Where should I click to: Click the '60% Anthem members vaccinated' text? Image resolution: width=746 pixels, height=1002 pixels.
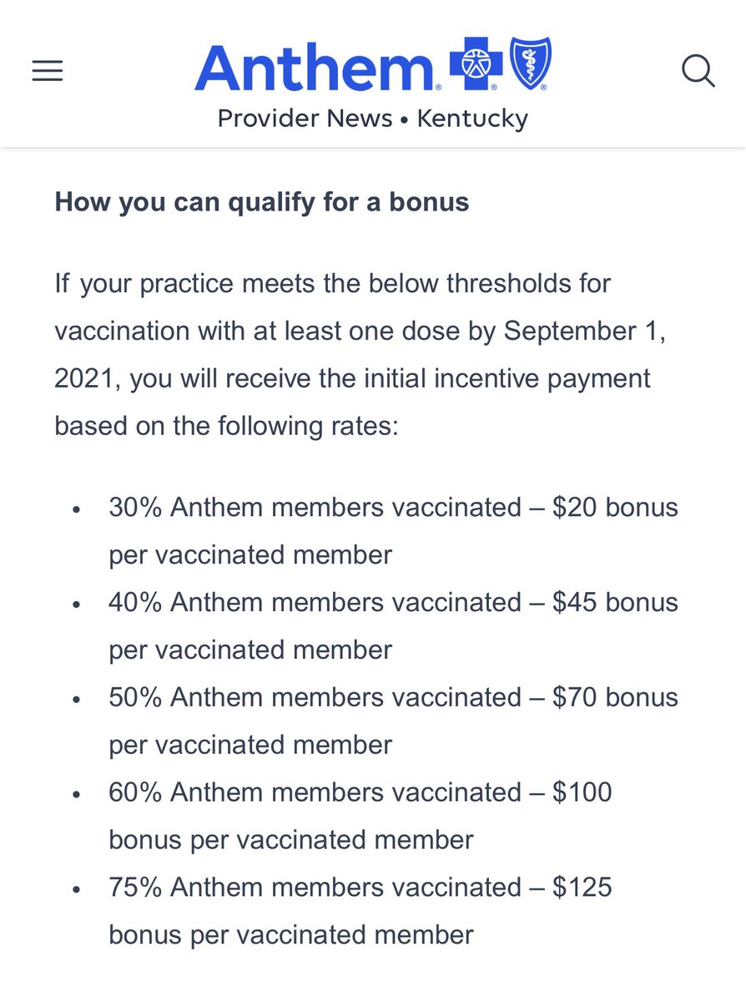point(315,792)
